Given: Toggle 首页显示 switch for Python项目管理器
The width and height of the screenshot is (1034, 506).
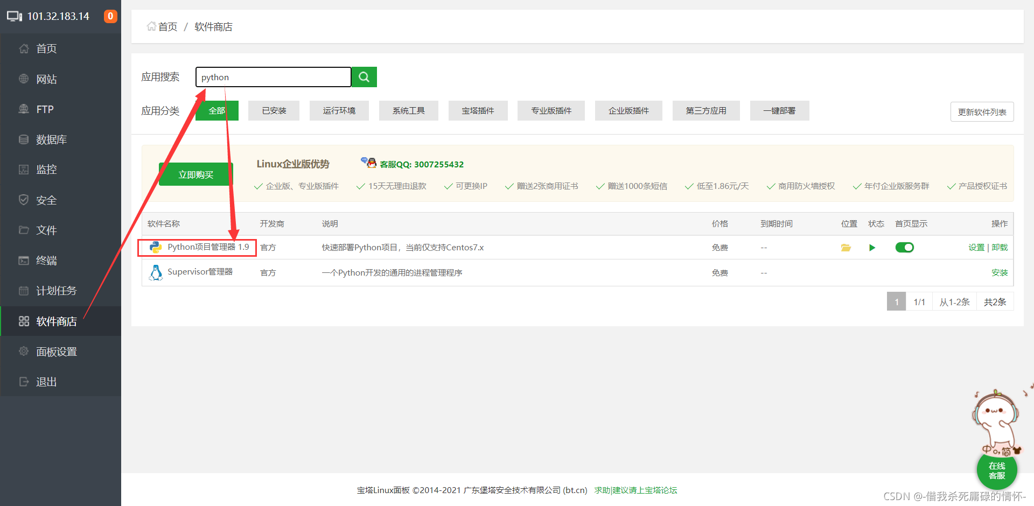Looking at the screenshot, I should click(904, 248).
